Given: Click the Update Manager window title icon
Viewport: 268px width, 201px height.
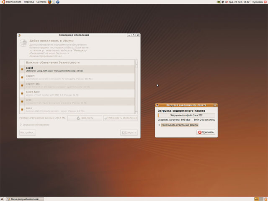Looking at the screenshot, I should pyautogui.click(x=19, y=35).
